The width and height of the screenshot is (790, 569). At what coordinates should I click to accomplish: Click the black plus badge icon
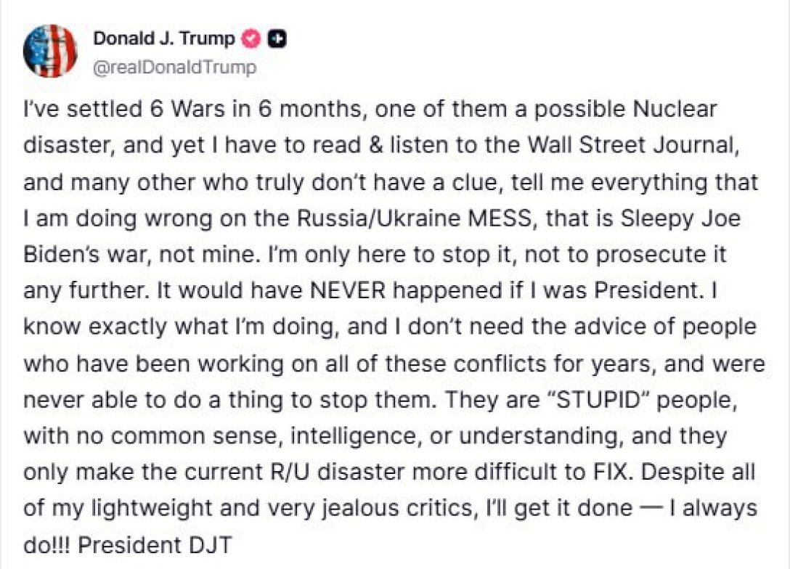(275, 39)
